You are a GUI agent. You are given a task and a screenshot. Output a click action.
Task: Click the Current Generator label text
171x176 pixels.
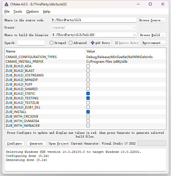pyautogui.click(x=103, y=143)
